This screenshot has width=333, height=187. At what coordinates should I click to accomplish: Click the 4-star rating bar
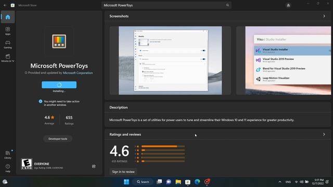tap(163, 150)
